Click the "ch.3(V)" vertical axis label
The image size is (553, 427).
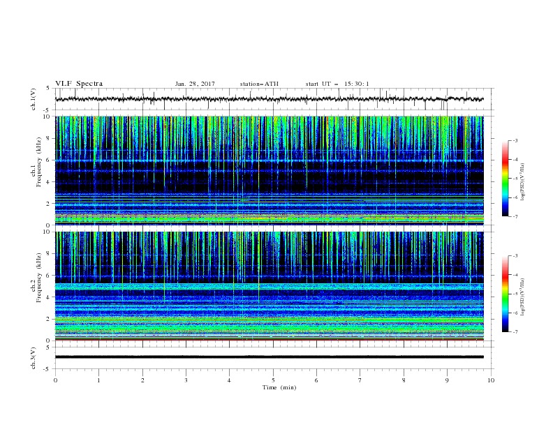(x=34, y=358)
